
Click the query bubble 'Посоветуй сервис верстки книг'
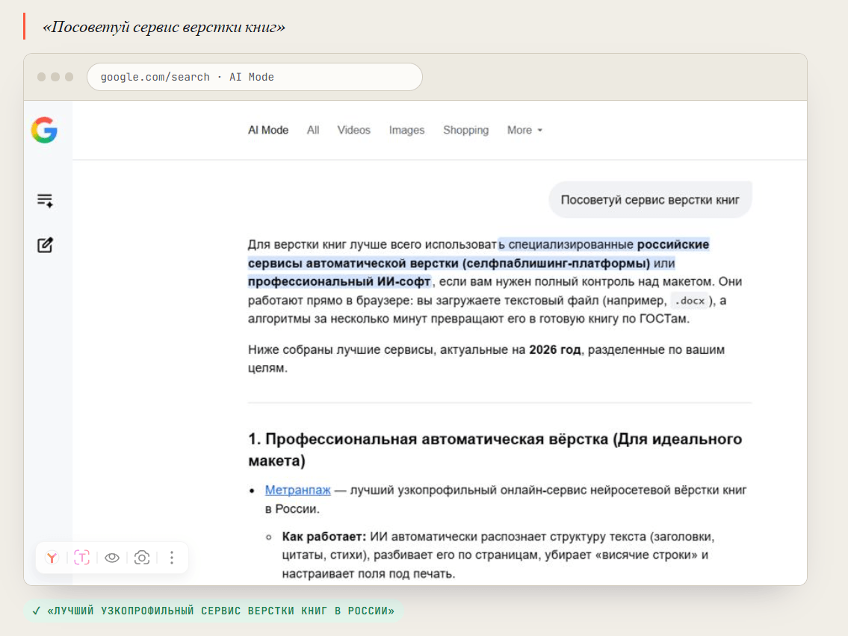point(650,200)
